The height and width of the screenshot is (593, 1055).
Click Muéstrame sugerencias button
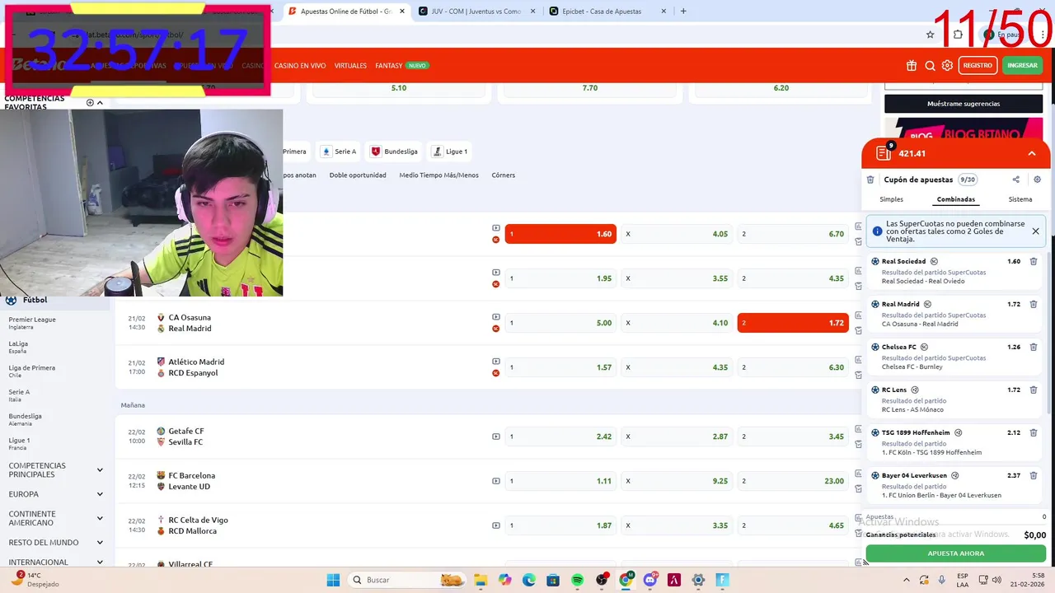point(964,104)
